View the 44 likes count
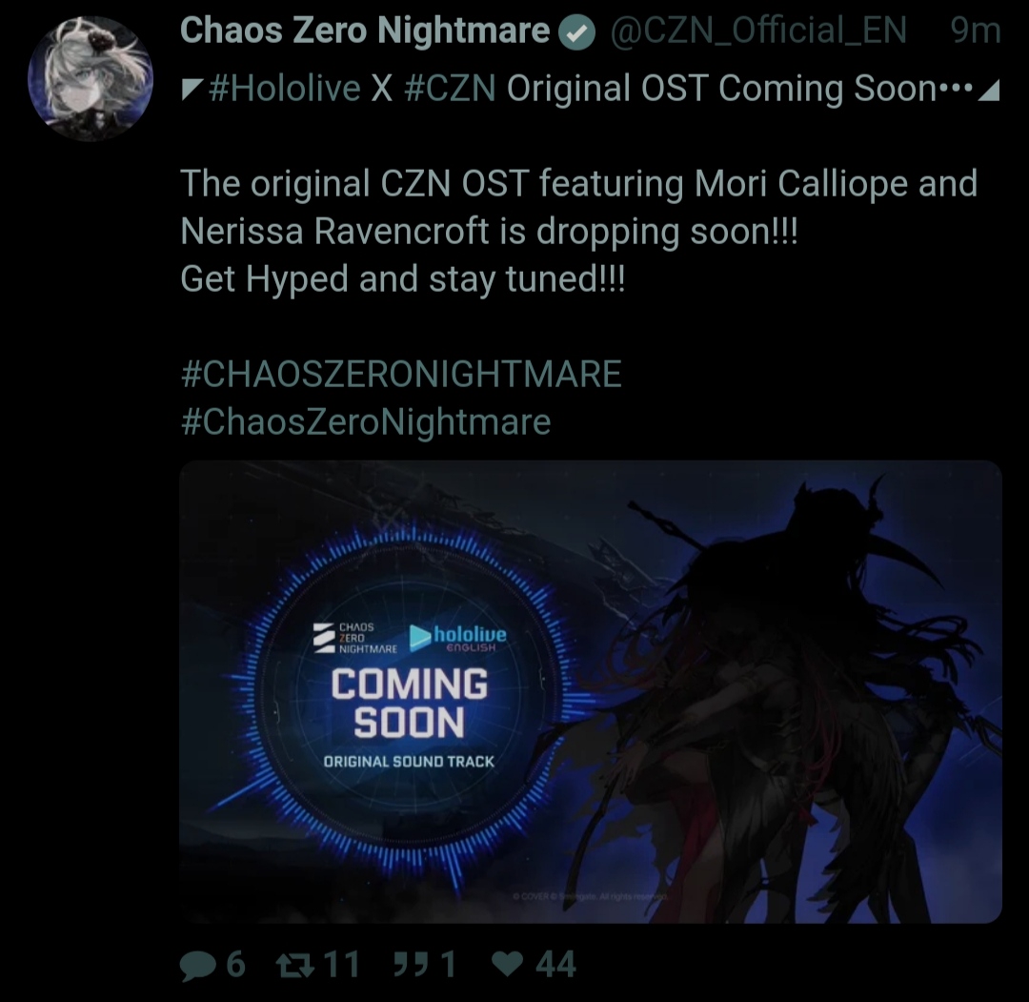 (x=555, y=965)
